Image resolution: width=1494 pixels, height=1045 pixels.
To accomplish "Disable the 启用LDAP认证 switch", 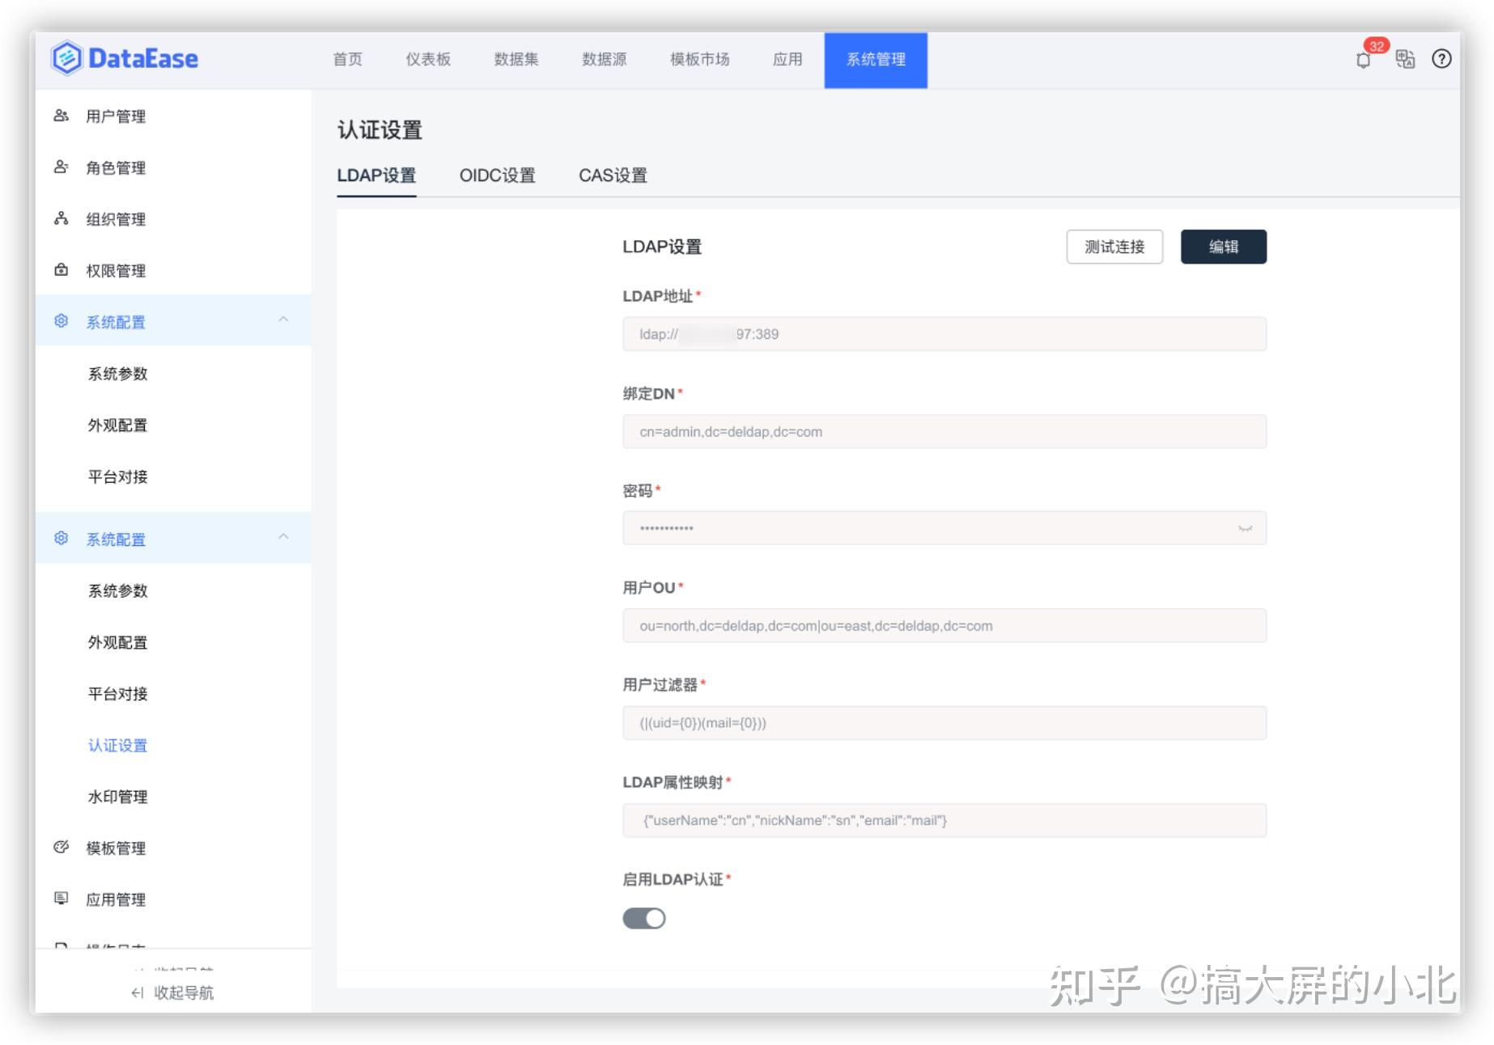I will [x=643, y=918].
